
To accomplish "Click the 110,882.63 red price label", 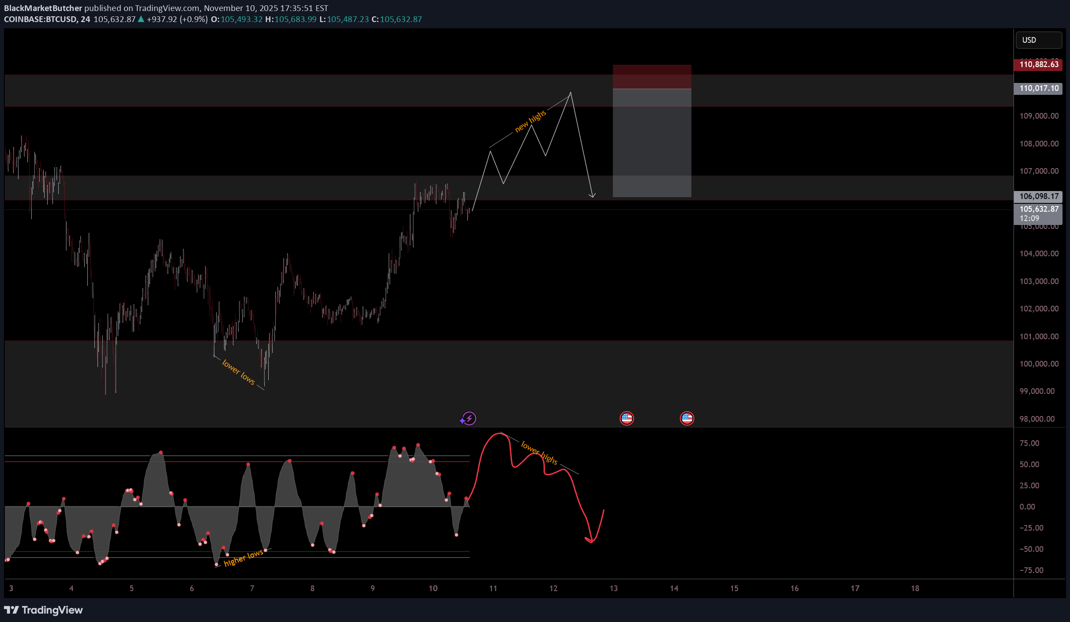I will 1038,64.
